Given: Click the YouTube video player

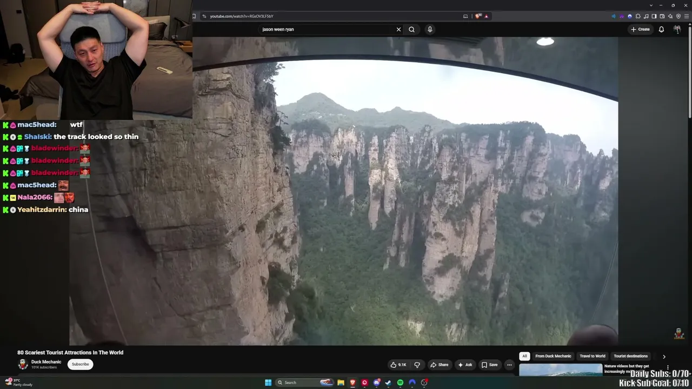Looking at the screenshot, I should pyautogui.click(x=343, y=191).
